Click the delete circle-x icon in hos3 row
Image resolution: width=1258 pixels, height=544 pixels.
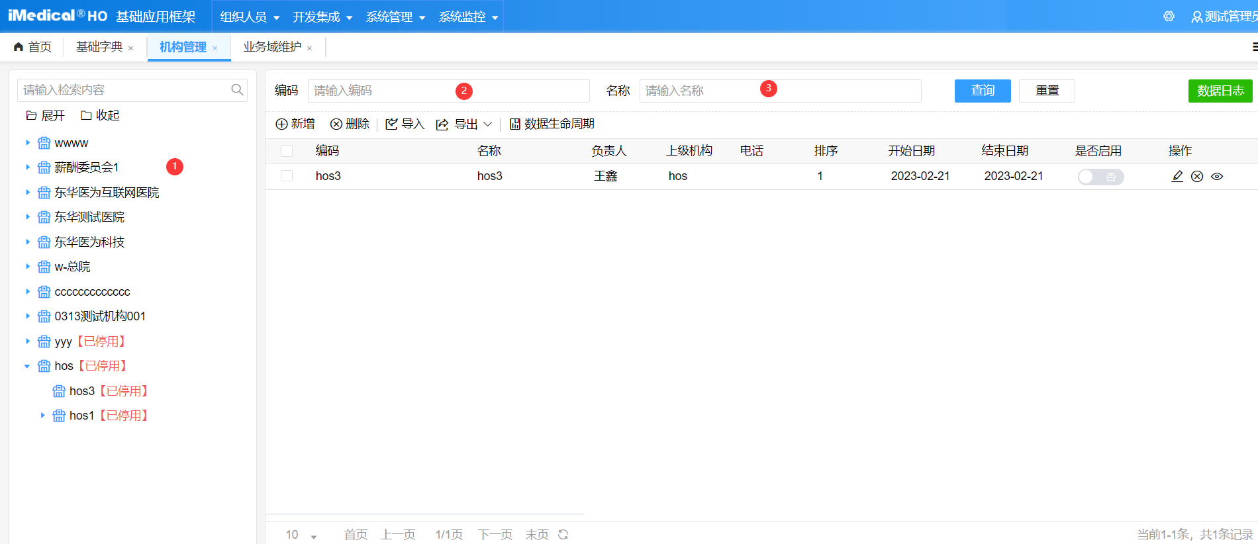tap(1197, 176)
